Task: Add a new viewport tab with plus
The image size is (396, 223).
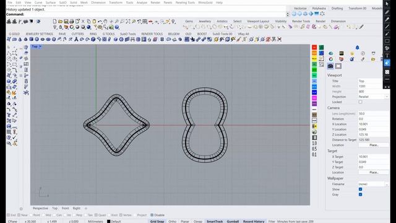Action: (86, 208)
